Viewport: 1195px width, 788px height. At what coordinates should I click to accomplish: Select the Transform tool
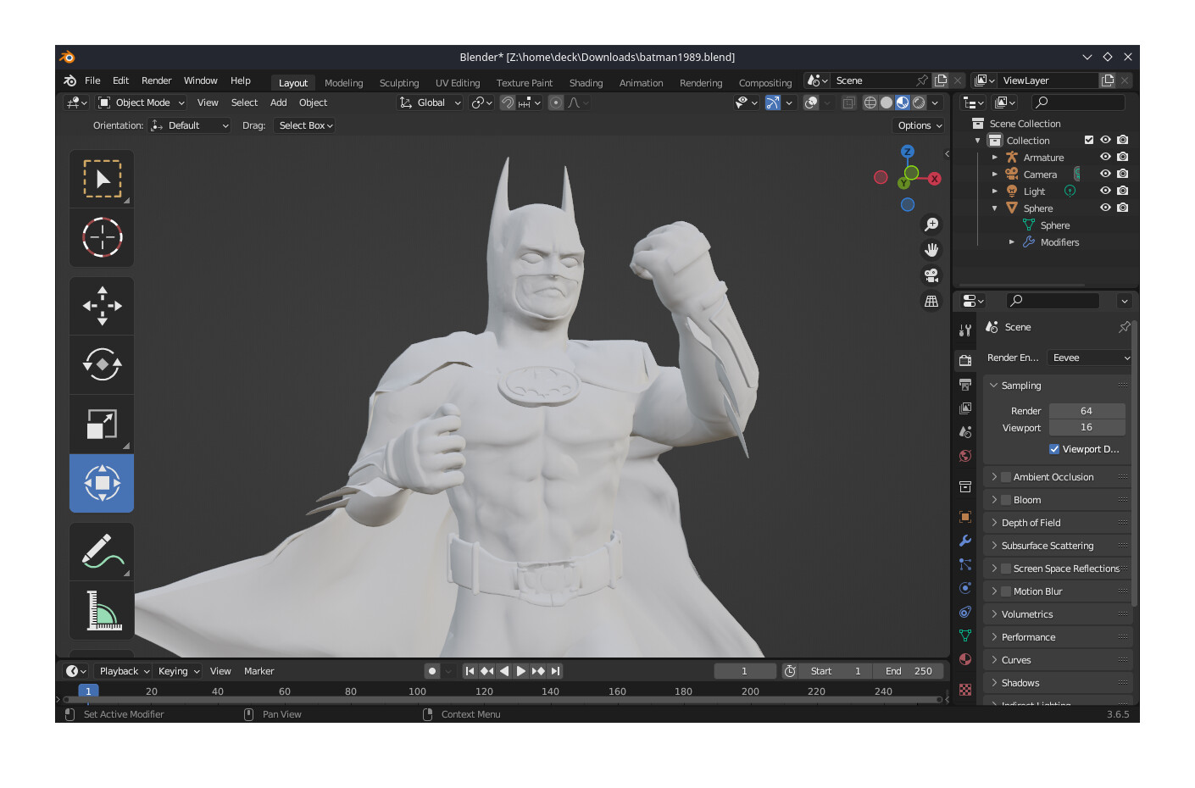102,484
